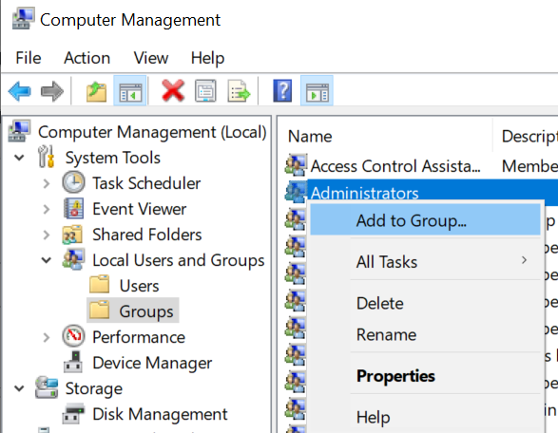Screen dimensions: 558x433
Task: Open the Action menu
Action: (x=87, y=58)
